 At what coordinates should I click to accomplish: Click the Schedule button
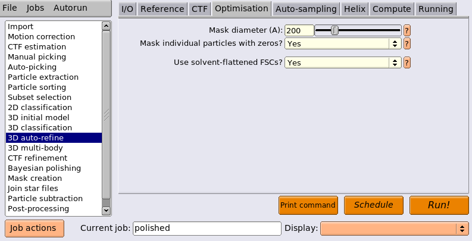coord(374,205)
